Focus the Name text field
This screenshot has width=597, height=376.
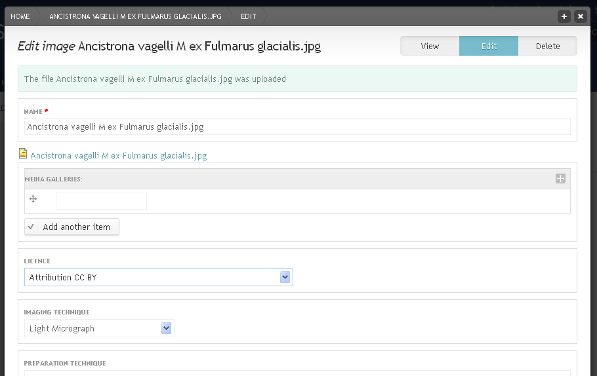tap(297, 126)
